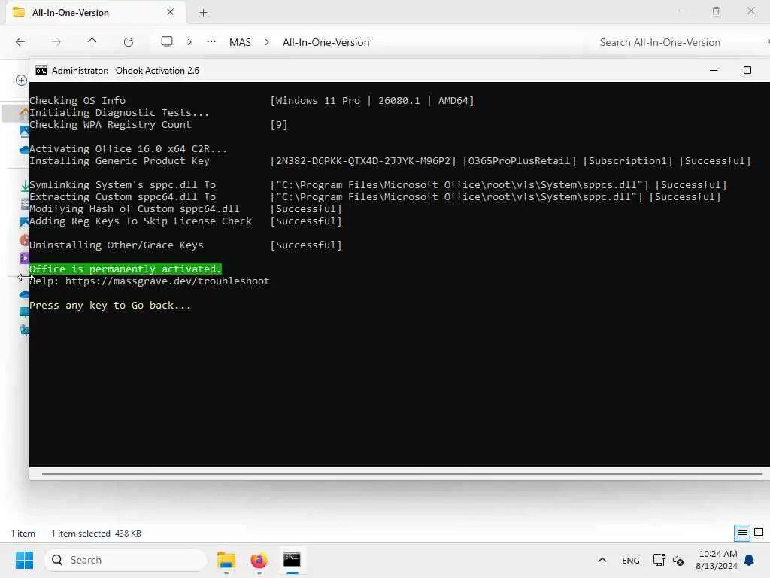Screen dimensions: 770x578
Task: Open the notifications bell icon
Action: [750, 560]
